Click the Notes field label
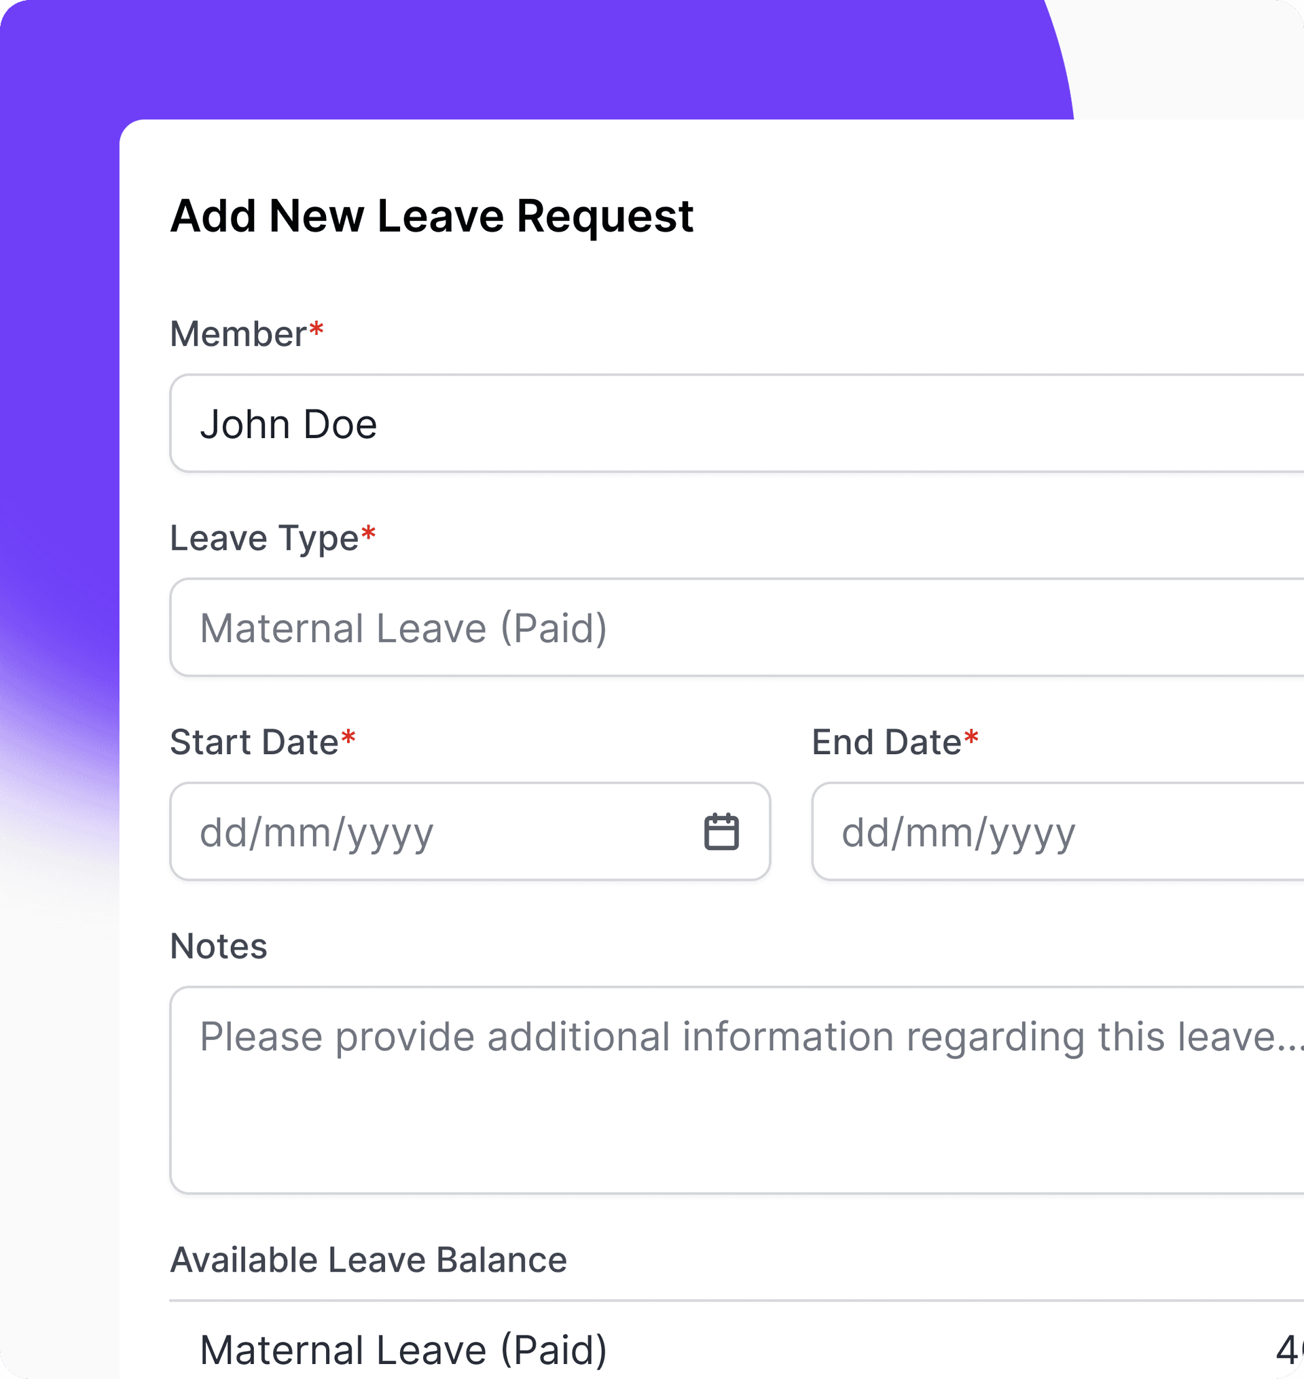This screenshot has height=1379, width=1304. click(x=218, y=946)
